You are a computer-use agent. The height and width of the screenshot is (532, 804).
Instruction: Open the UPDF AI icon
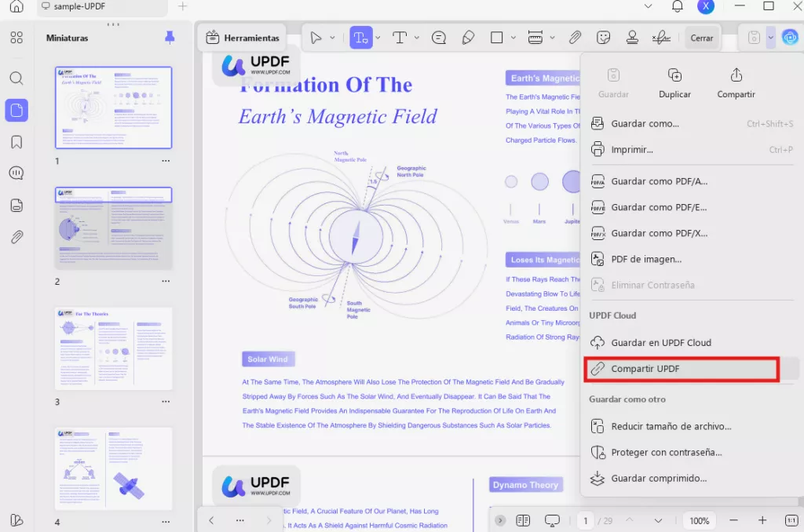coord(790,38)
